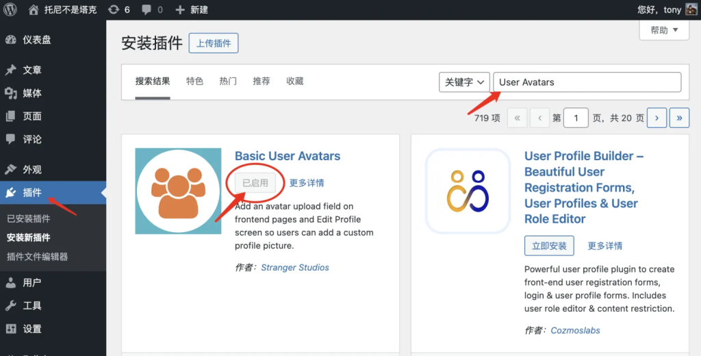Go to next results page

[657, 118]
